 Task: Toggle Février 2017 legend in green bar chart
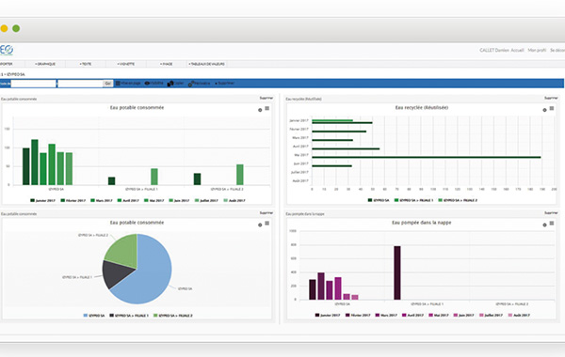73,201
